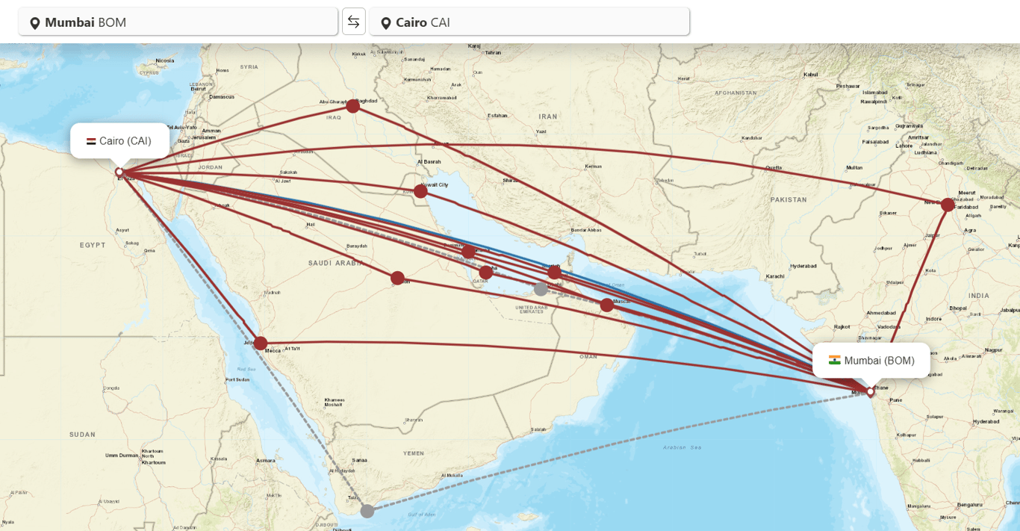Click the Cairo airport origin dot

[x=119, y=172]
